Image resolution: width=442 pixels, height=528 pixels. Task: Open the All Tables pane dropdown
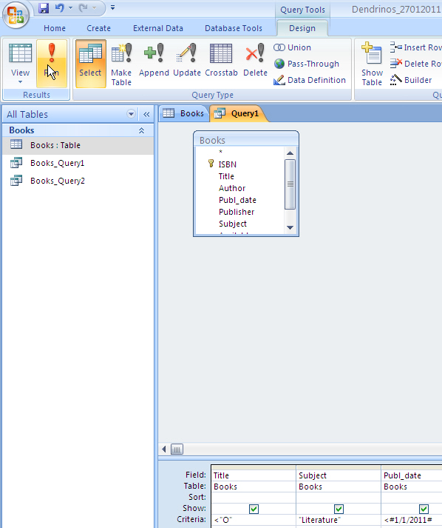pyautogui.click(x=131, y=114)
